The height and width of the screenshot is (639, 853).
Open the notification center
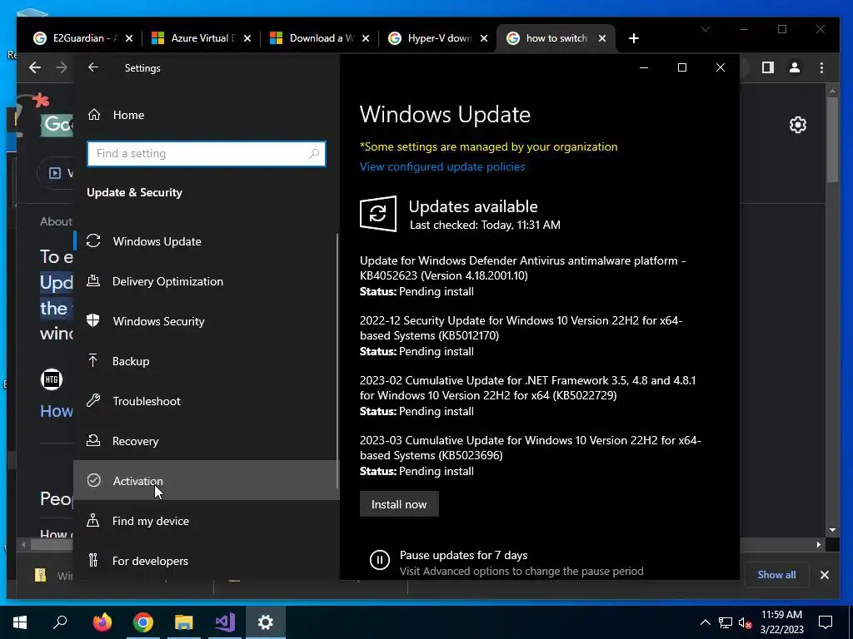point(826,622)
